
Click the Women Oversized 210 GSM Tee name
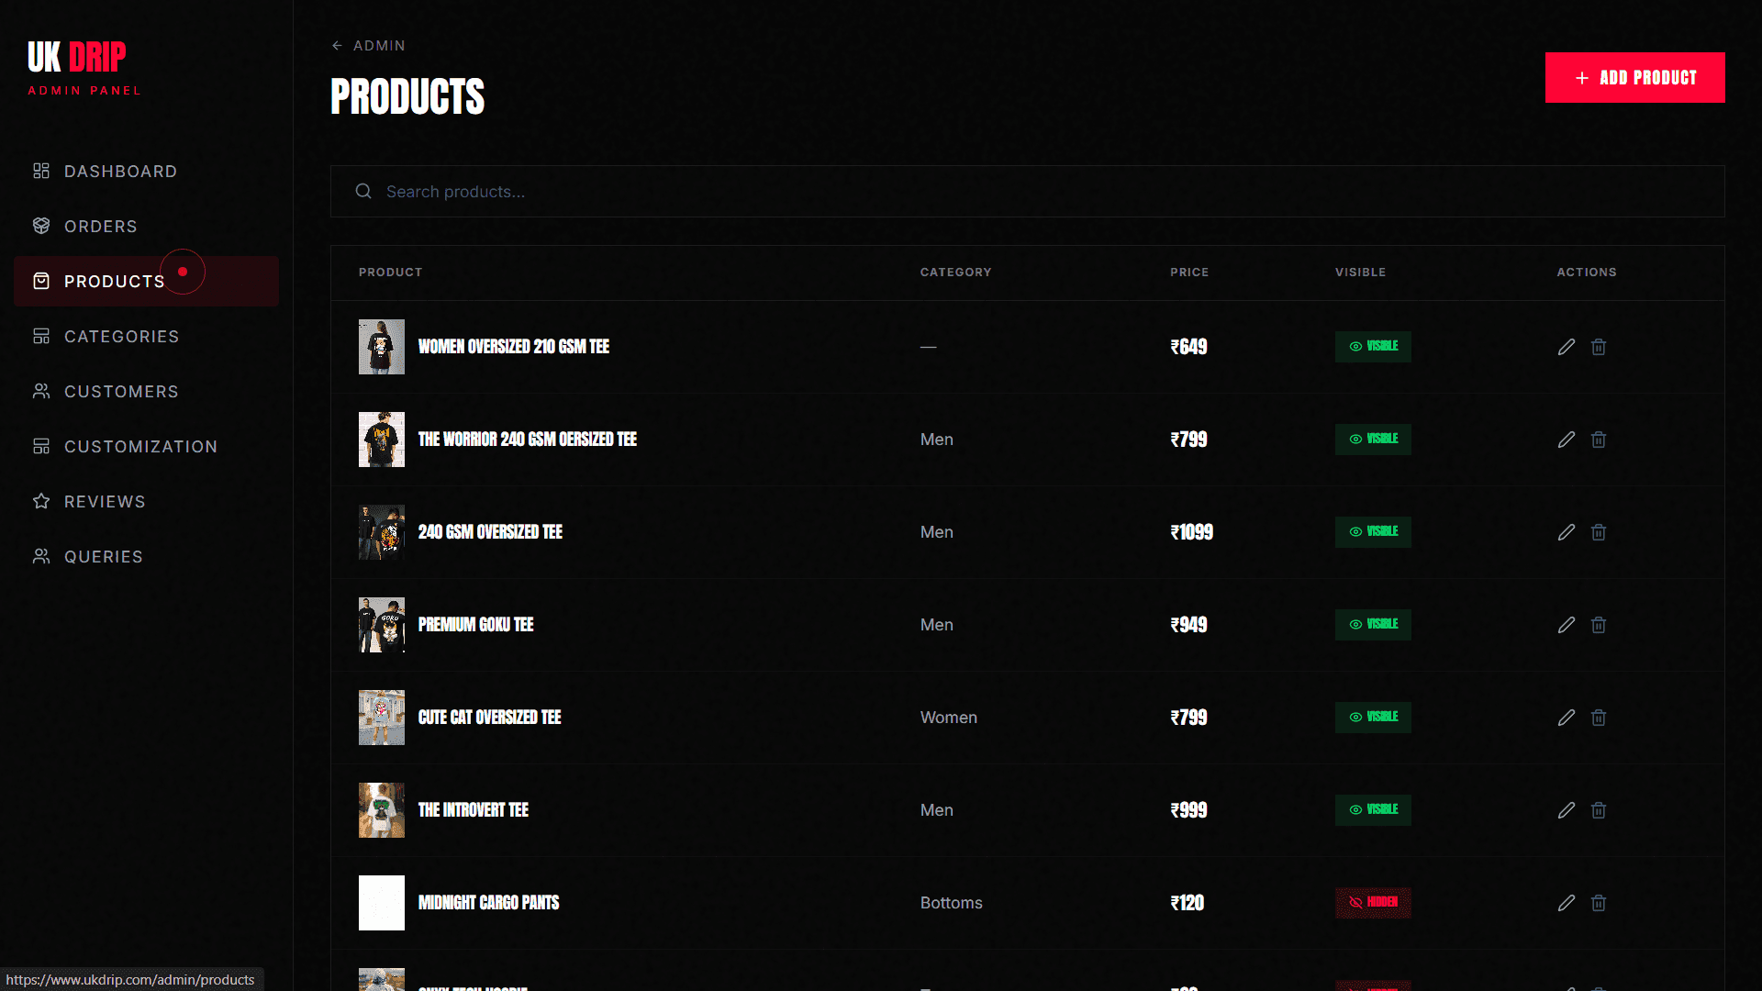[514, 347]
